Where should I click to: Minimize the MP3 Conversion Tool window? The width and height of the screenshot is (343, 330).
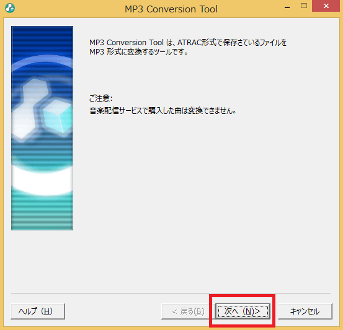click(x=287, y=7)
